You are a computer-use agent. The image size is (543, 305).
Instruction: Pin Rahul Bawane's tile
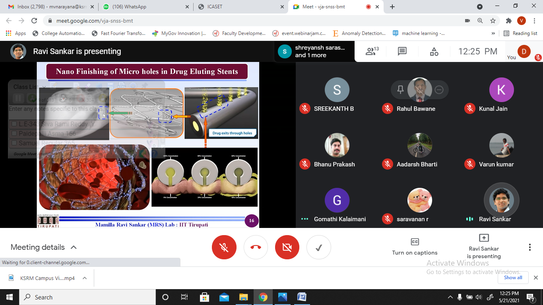click(401, 90)
